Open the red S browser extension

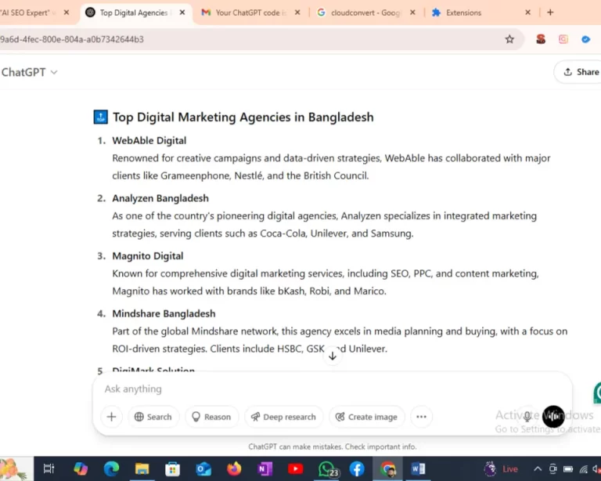pos(541,39)
